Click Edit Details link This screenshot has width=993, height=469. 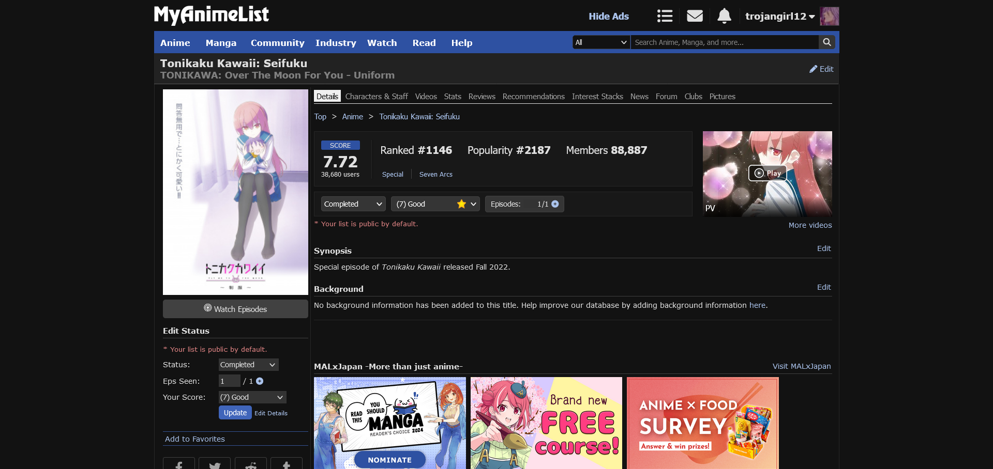point(271,413)
